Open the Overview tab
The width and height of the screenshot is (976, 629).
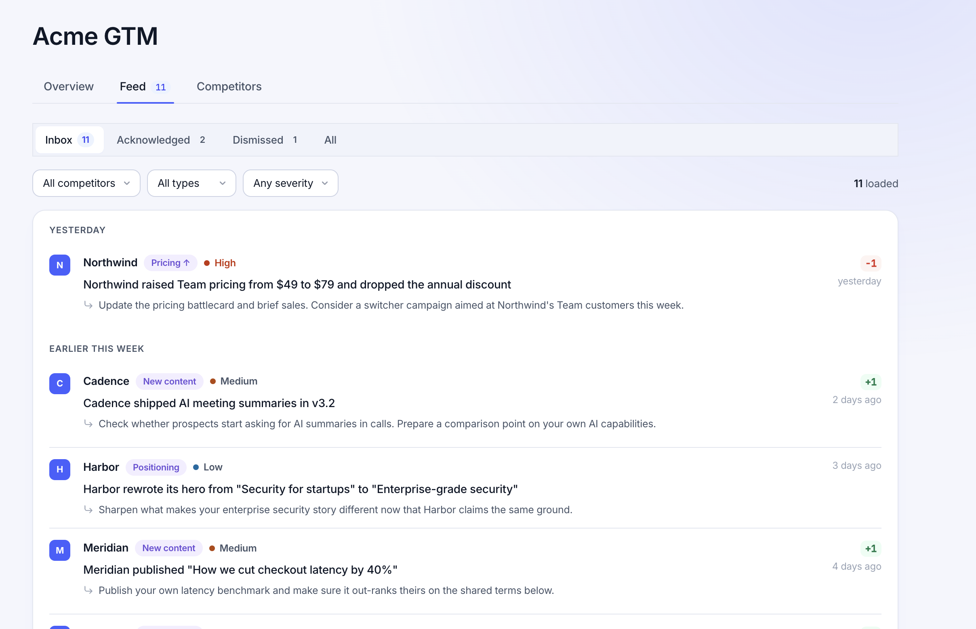pyautogui.click(x=69, y=87)
